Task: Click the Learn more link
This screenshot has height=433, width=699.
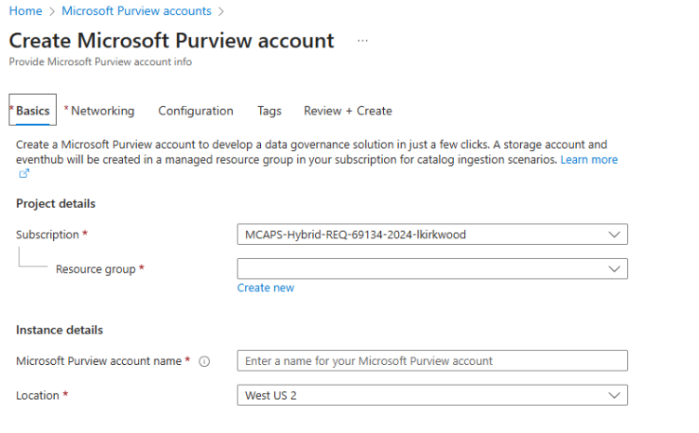Action: coord(589,159)
